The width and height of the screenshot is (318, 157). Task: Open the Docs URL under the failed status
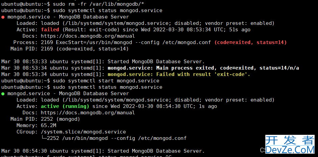(x=88, y=36)
